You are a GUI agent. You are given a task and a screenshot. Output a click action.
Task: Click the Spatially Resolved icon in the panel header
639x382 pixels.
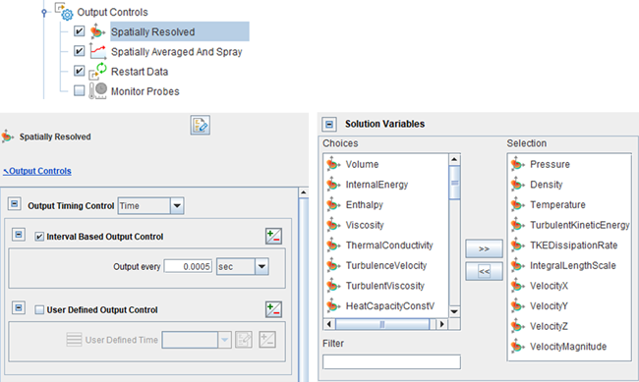7,136
